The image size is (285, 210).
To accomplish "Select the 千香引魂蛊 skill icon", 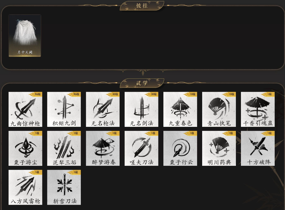I will [x=258, y=109].
